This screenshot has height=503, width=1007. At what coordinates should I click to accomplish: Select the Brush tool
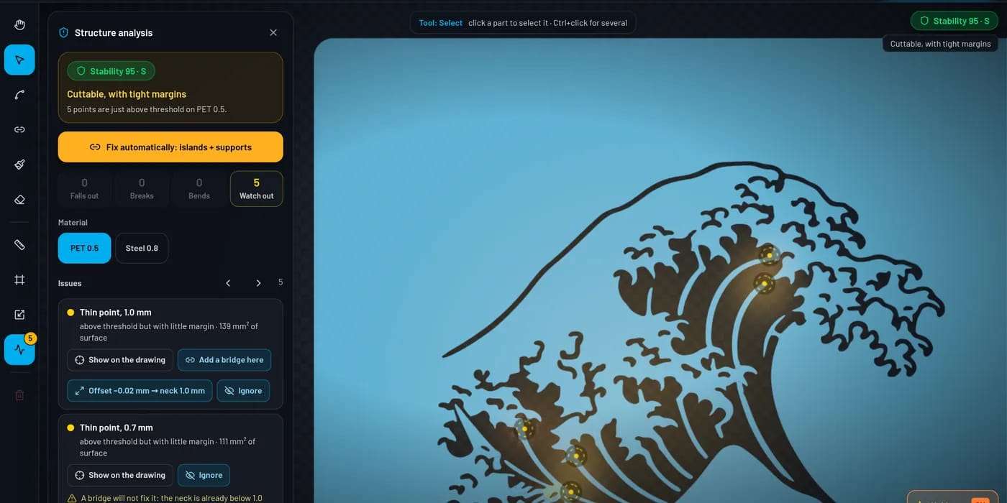19,165
